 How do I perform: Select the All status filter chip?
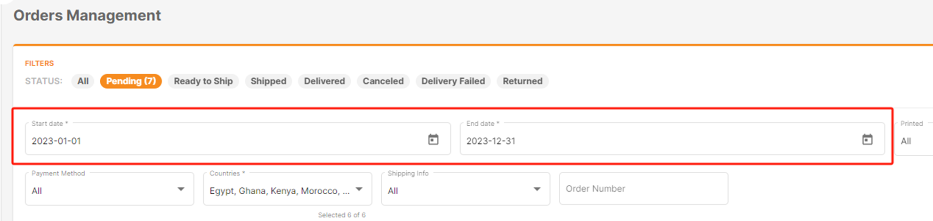pyautogui.click(x=83, y=81)
